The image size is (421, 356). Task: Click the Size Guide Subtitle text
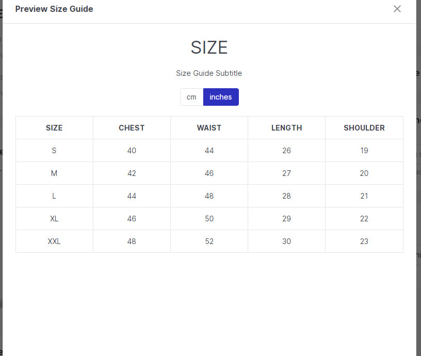(209, 73)
